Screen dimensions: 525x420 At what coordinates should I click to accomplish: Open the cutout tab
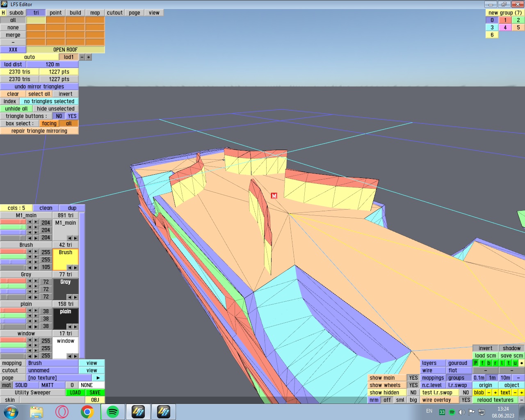(115, 13)
